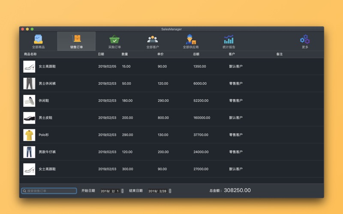
Task: Click the grand total 308250.00
Action: 237,190
